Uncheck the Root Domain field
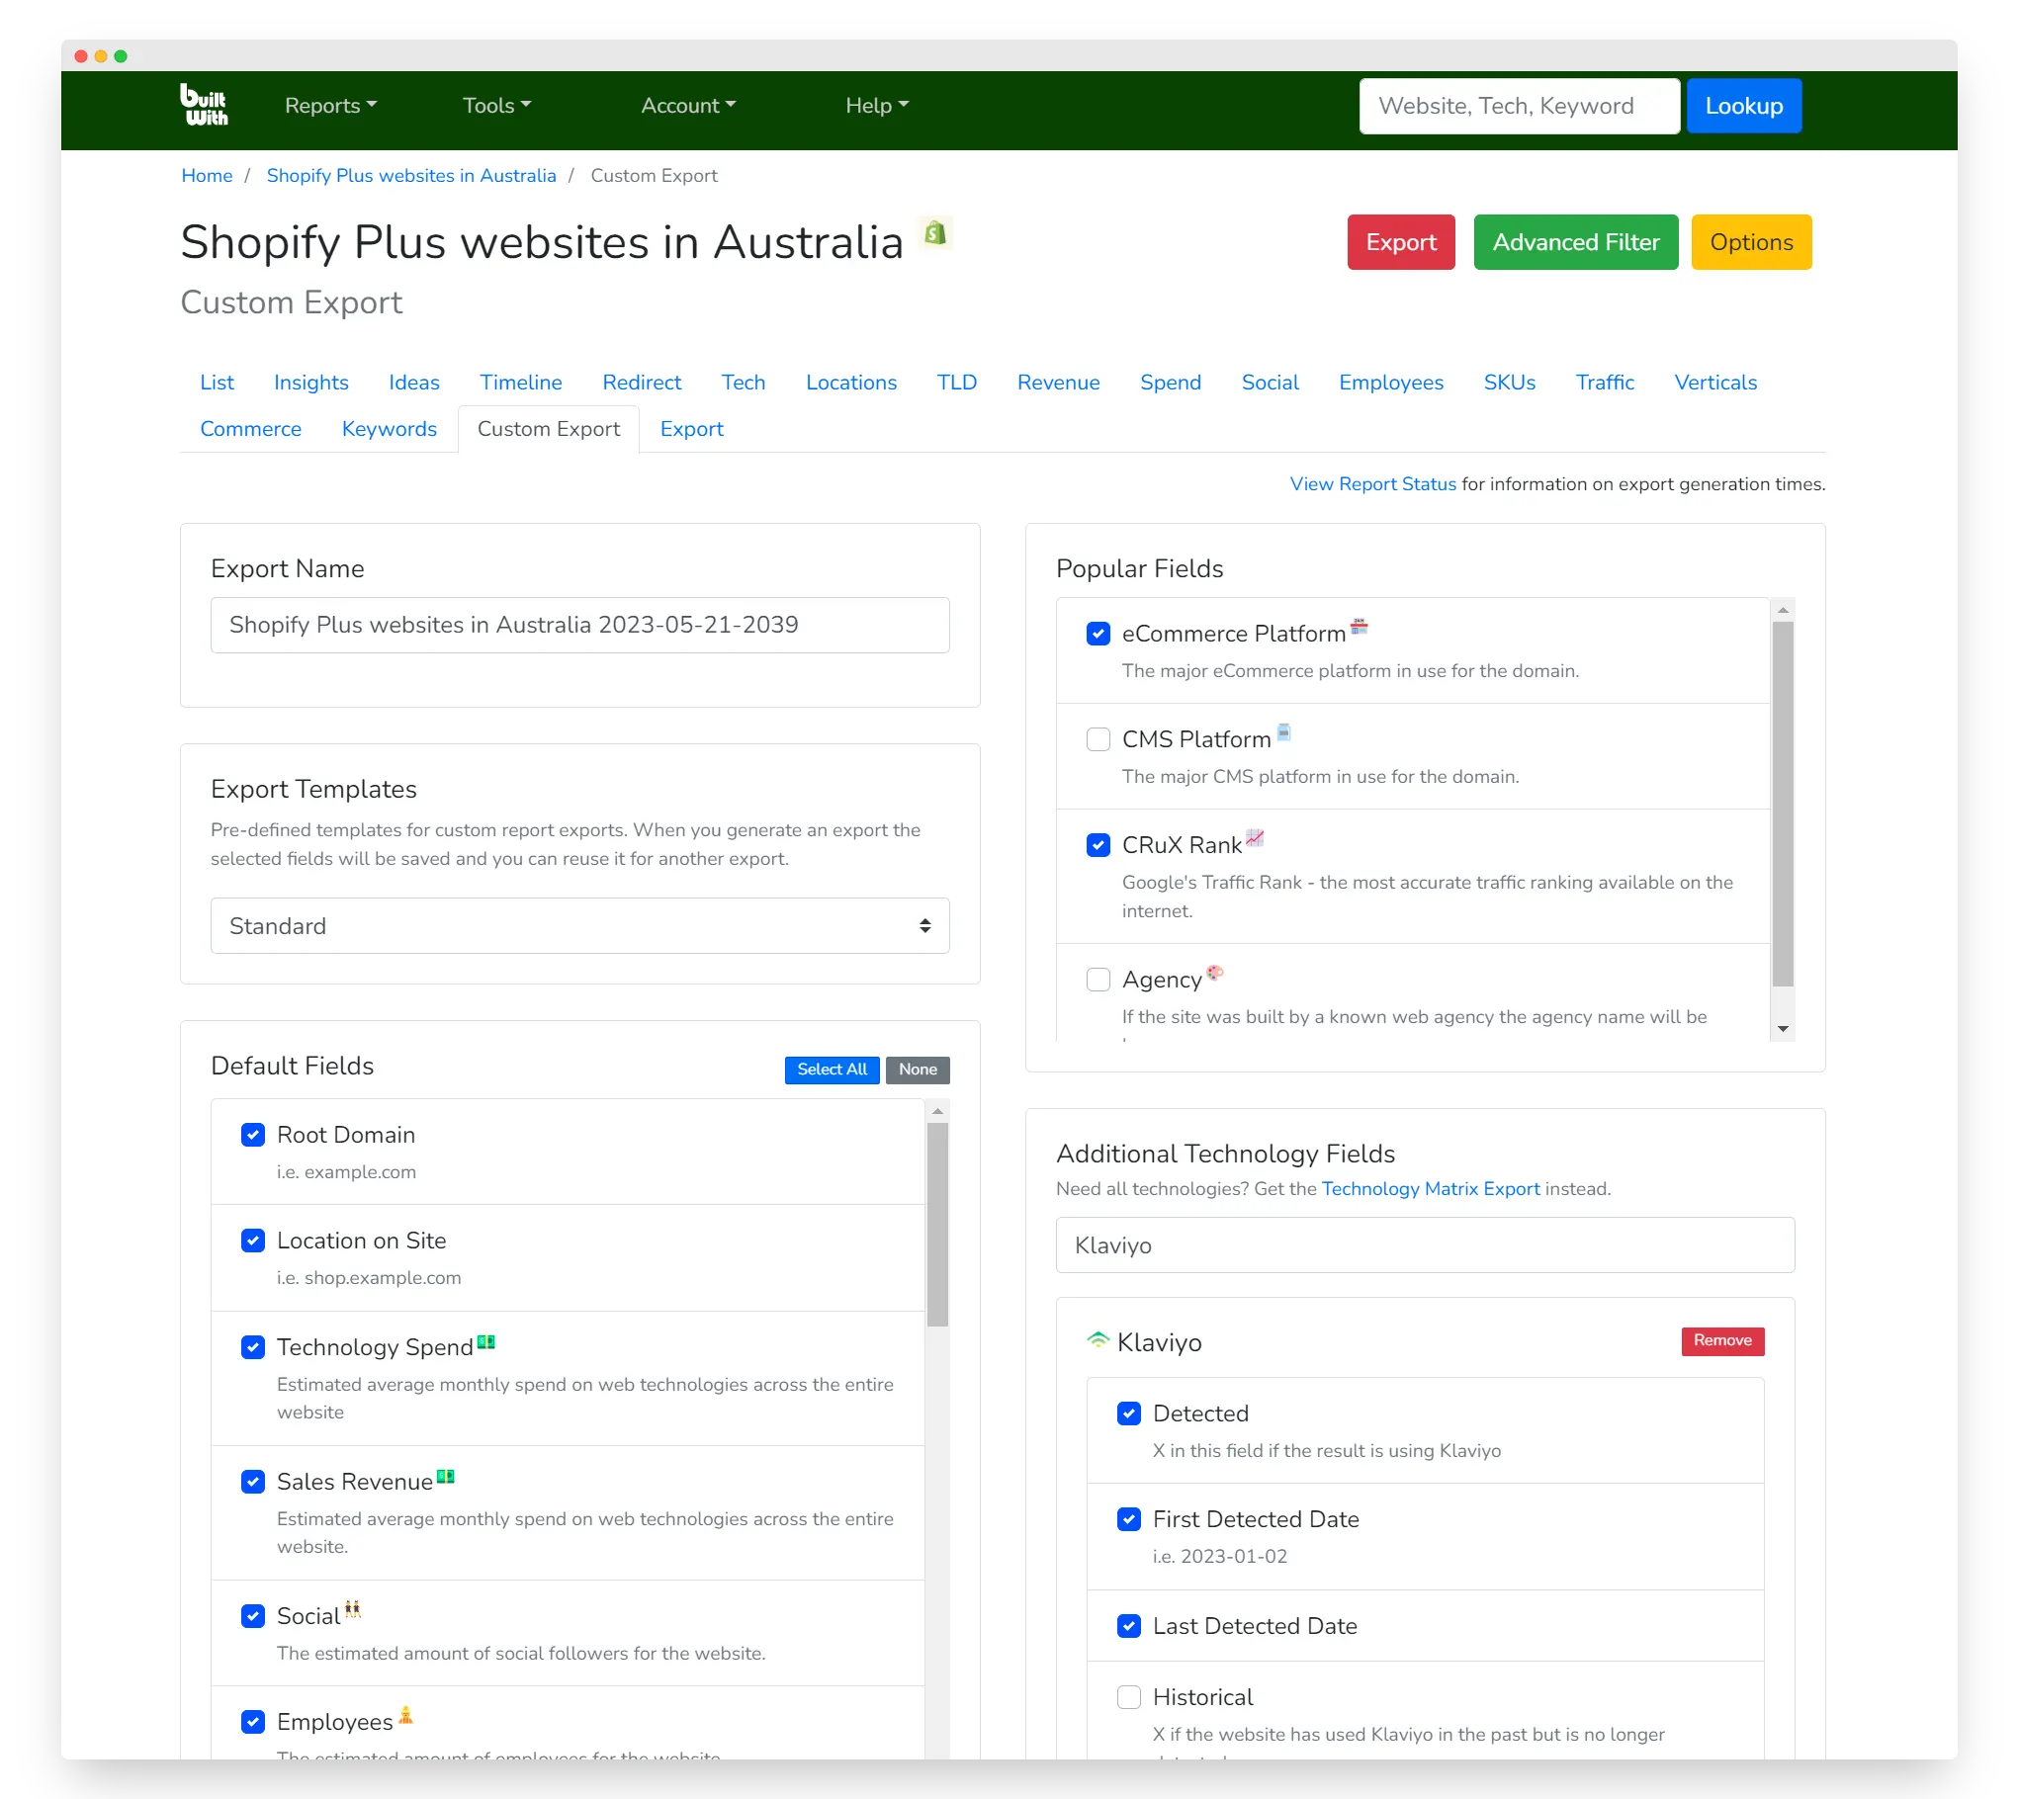This screenshot has height=1799, width=2019. [x=253, y=1135]
